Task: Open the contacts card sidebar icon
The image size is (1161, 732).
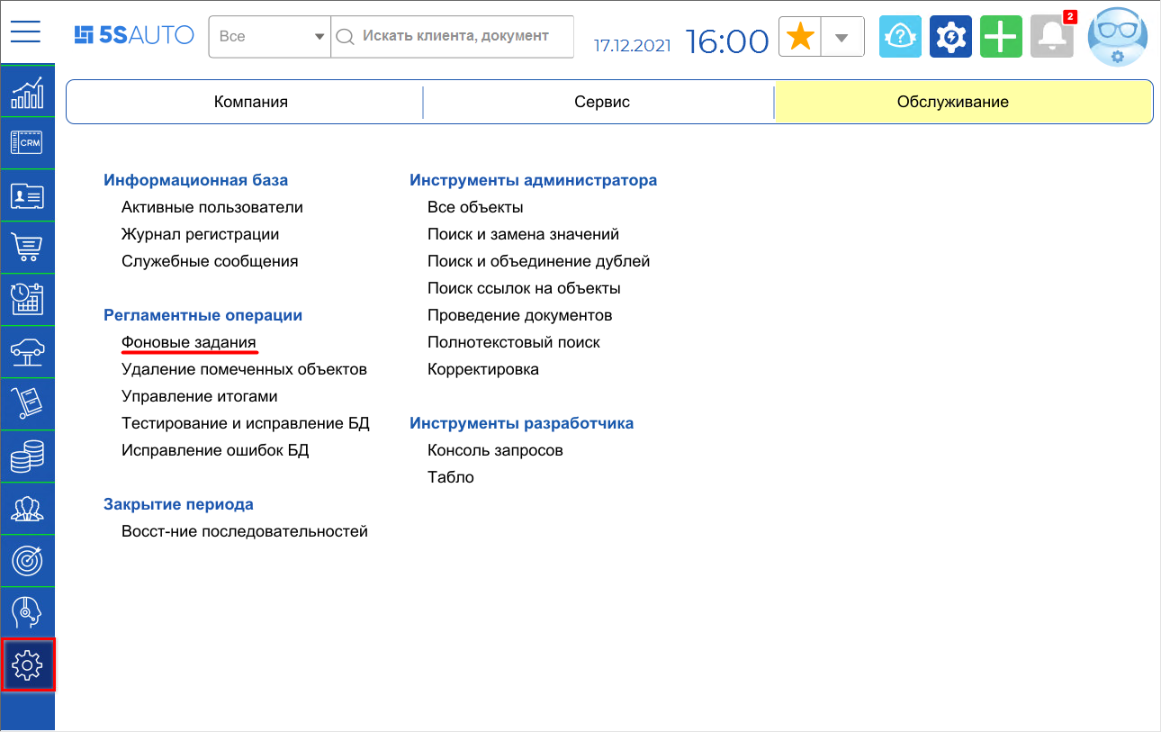Action: tap(27, 194)
